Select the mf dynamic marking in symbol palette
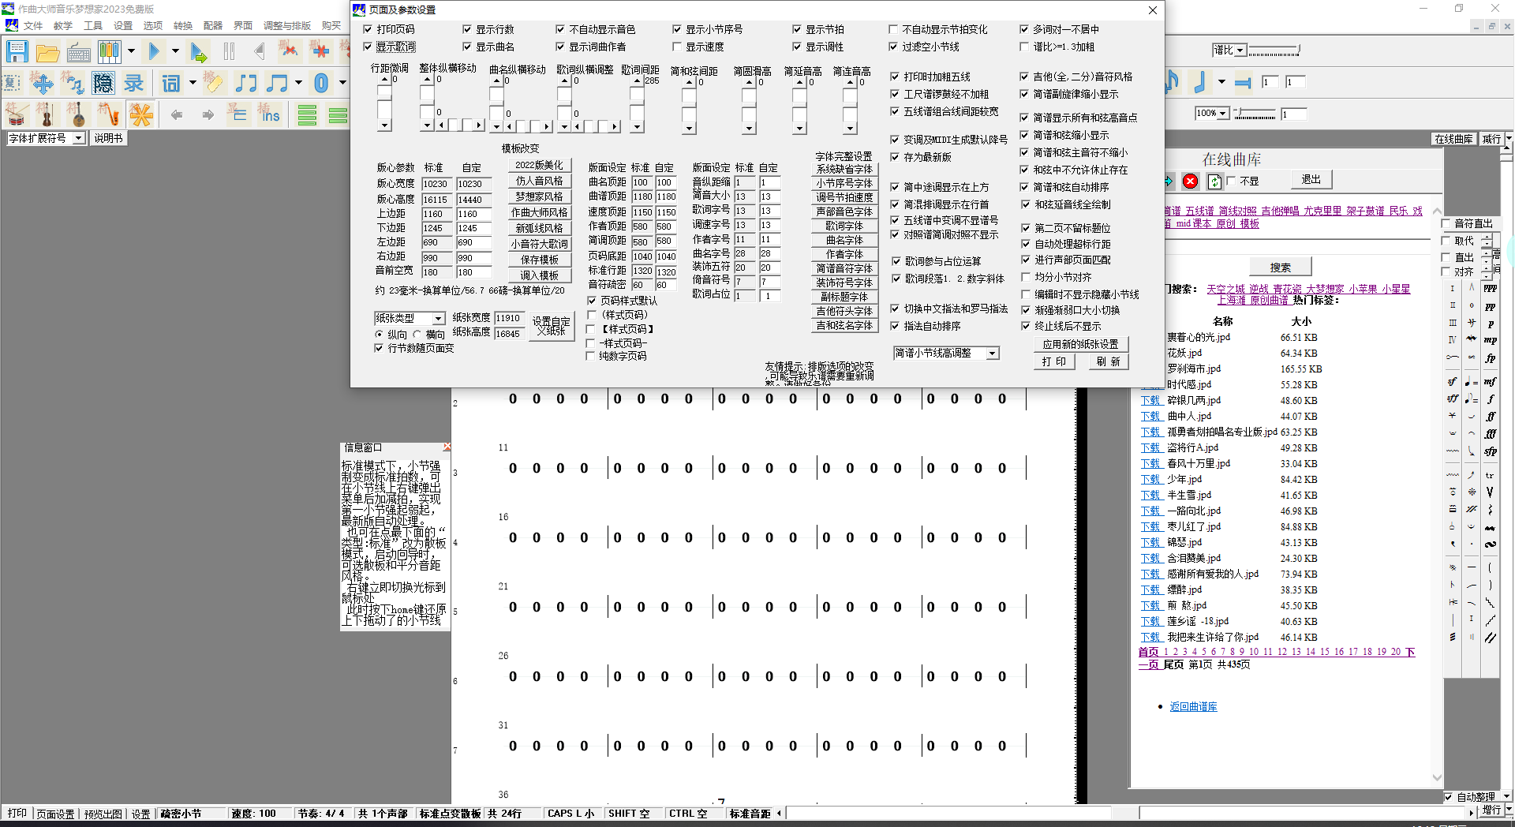Viewport: 1515px width, 827px height. click(1491, 382)
